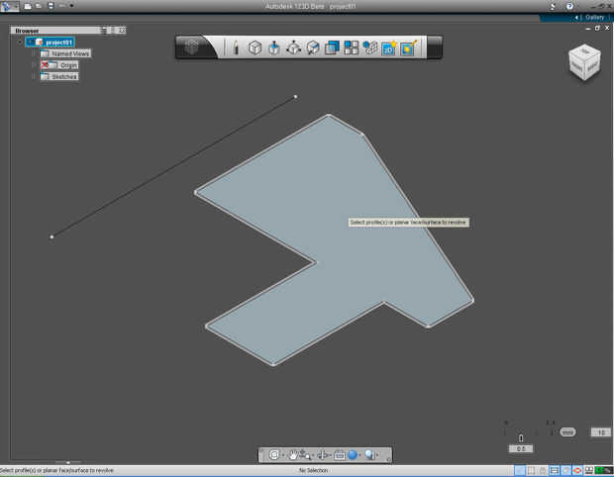Click the 10 grid value field
Screen dimensions: 614x477
coord(601,432)
